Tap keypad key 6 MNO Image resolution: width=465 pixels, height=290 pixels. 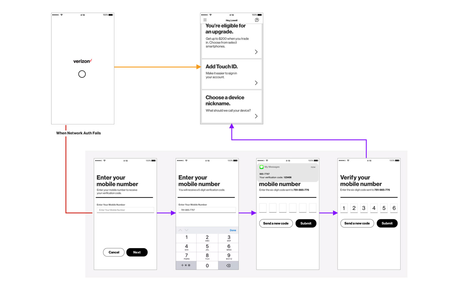tap(229, 247)
